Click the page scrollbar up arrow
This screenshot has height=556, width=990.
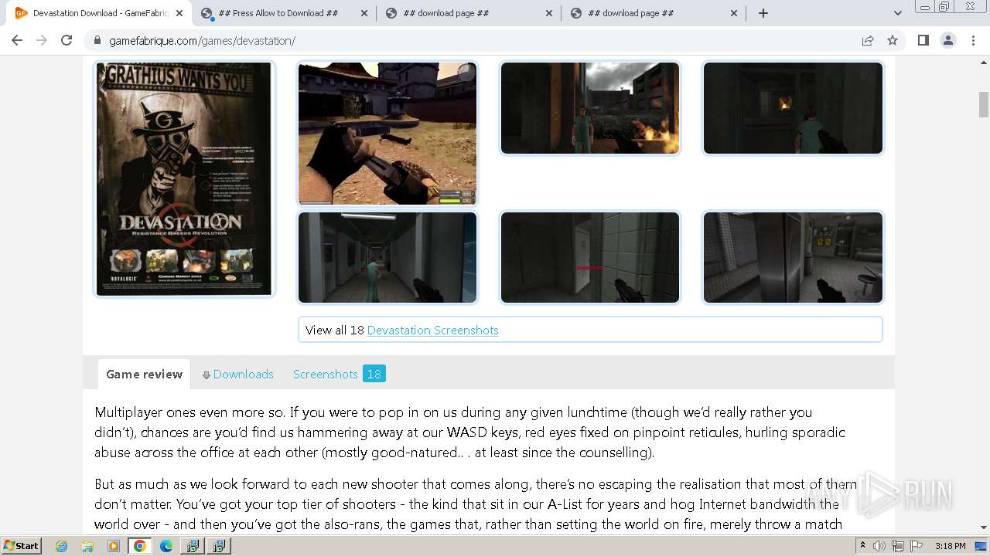tap(984, 62)
